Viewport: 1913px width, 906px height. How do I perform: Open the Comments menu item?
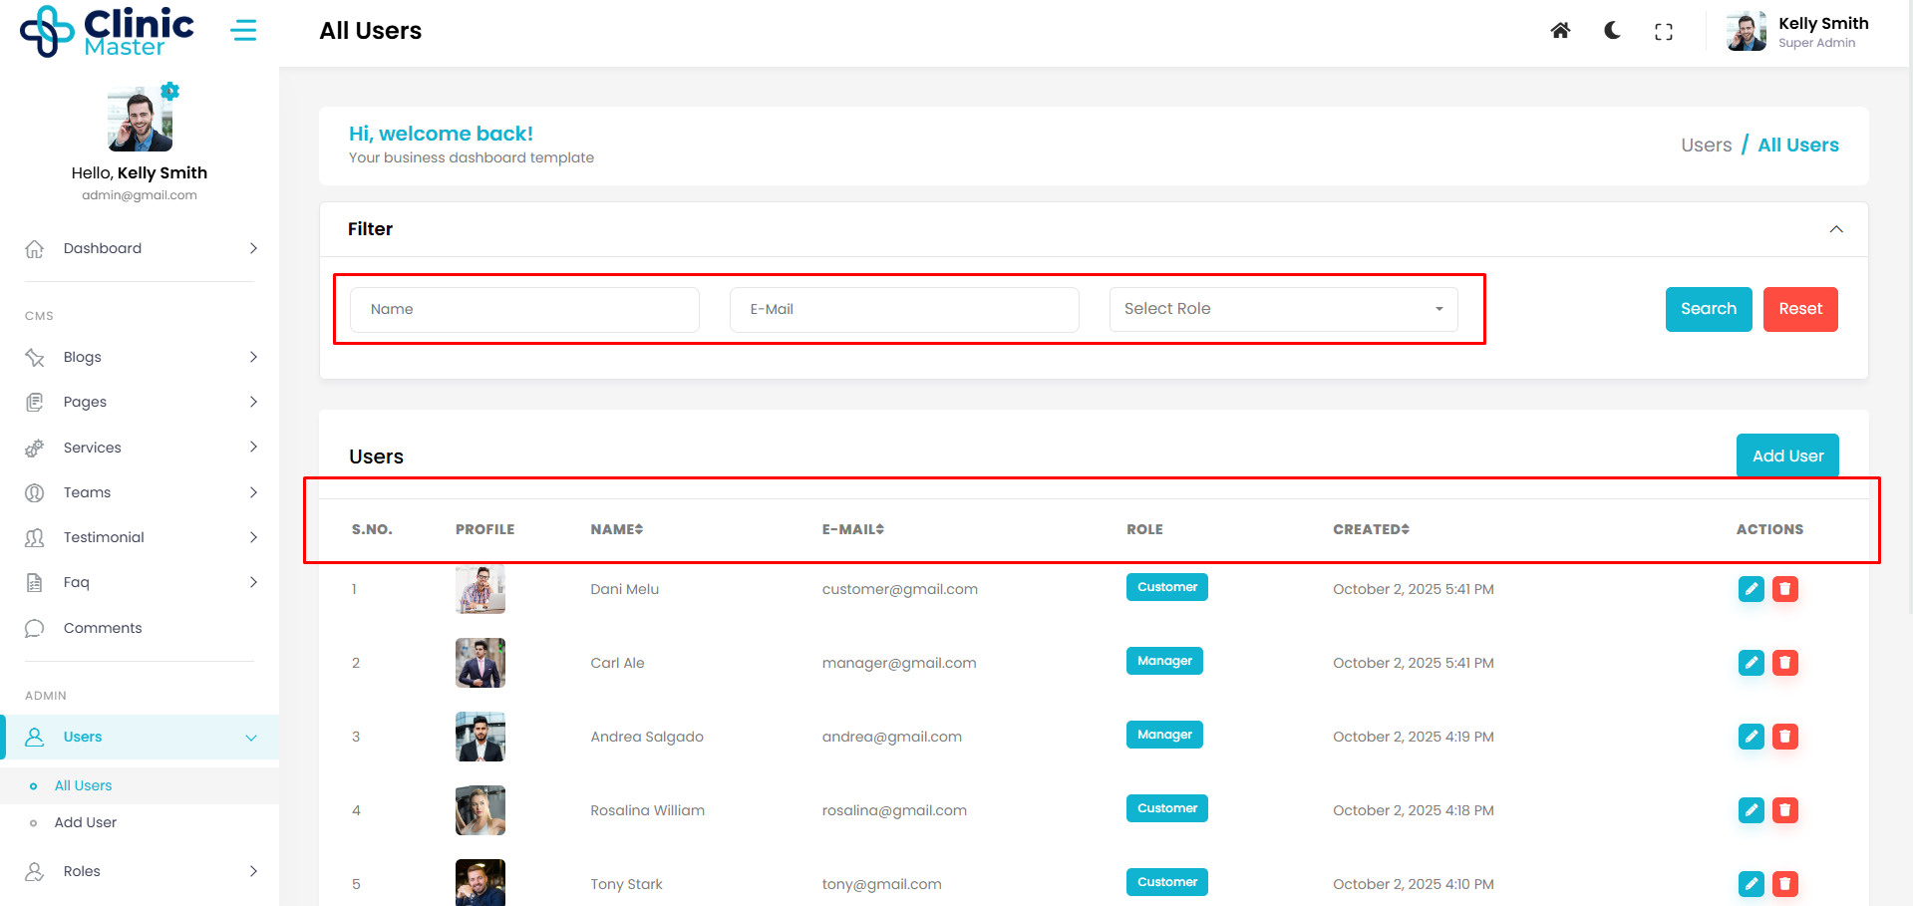tap(103, 628)
